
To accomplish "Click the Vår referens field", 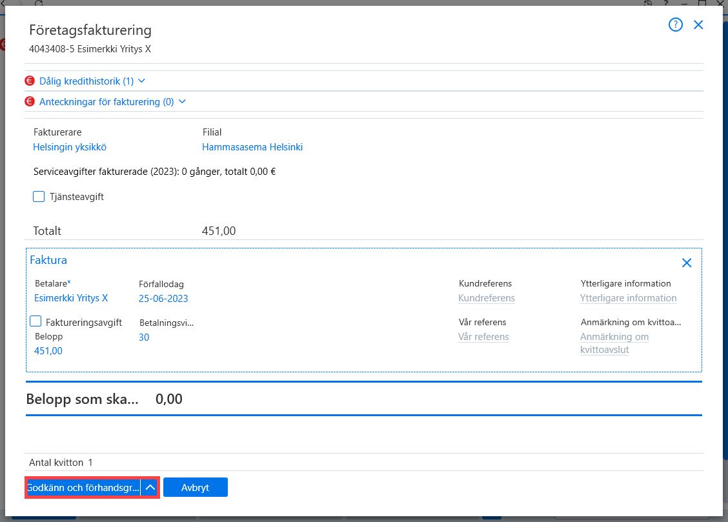I will pos(483,337).
